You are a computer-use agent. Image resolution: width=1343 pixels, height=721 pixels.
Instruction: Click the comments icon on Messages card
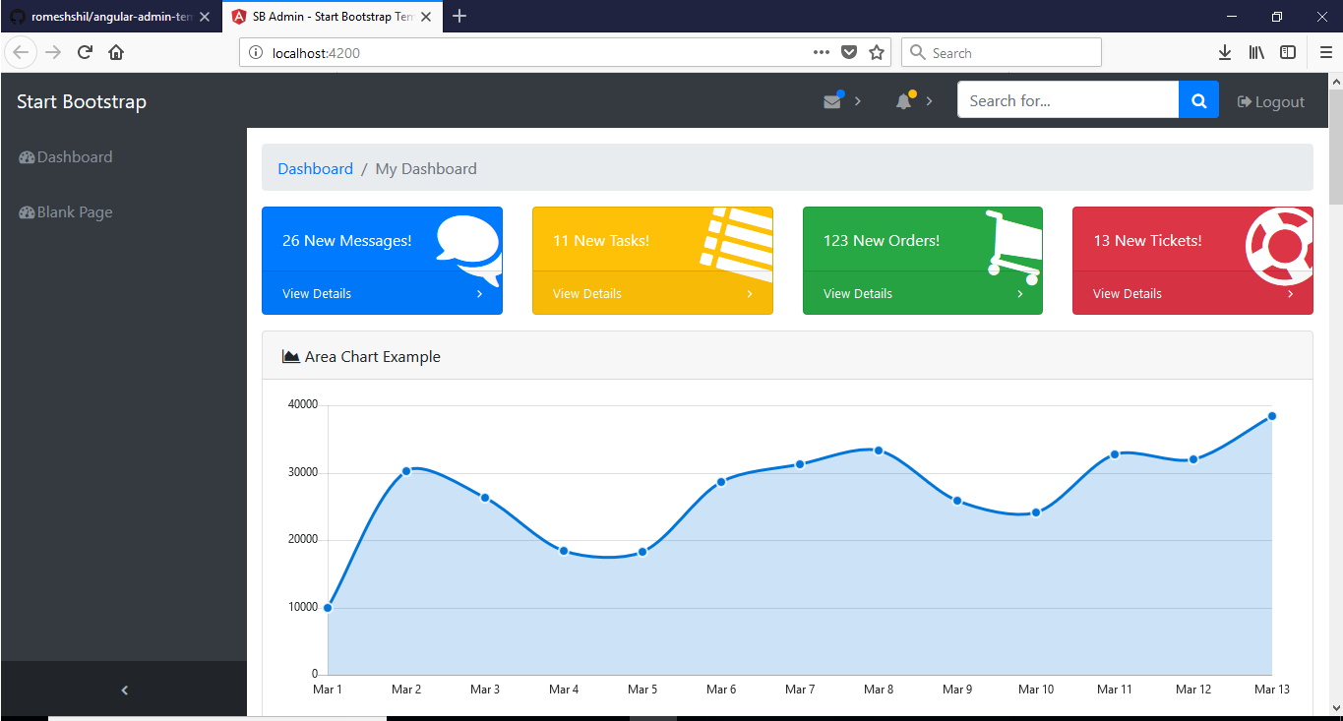(469, 248)
